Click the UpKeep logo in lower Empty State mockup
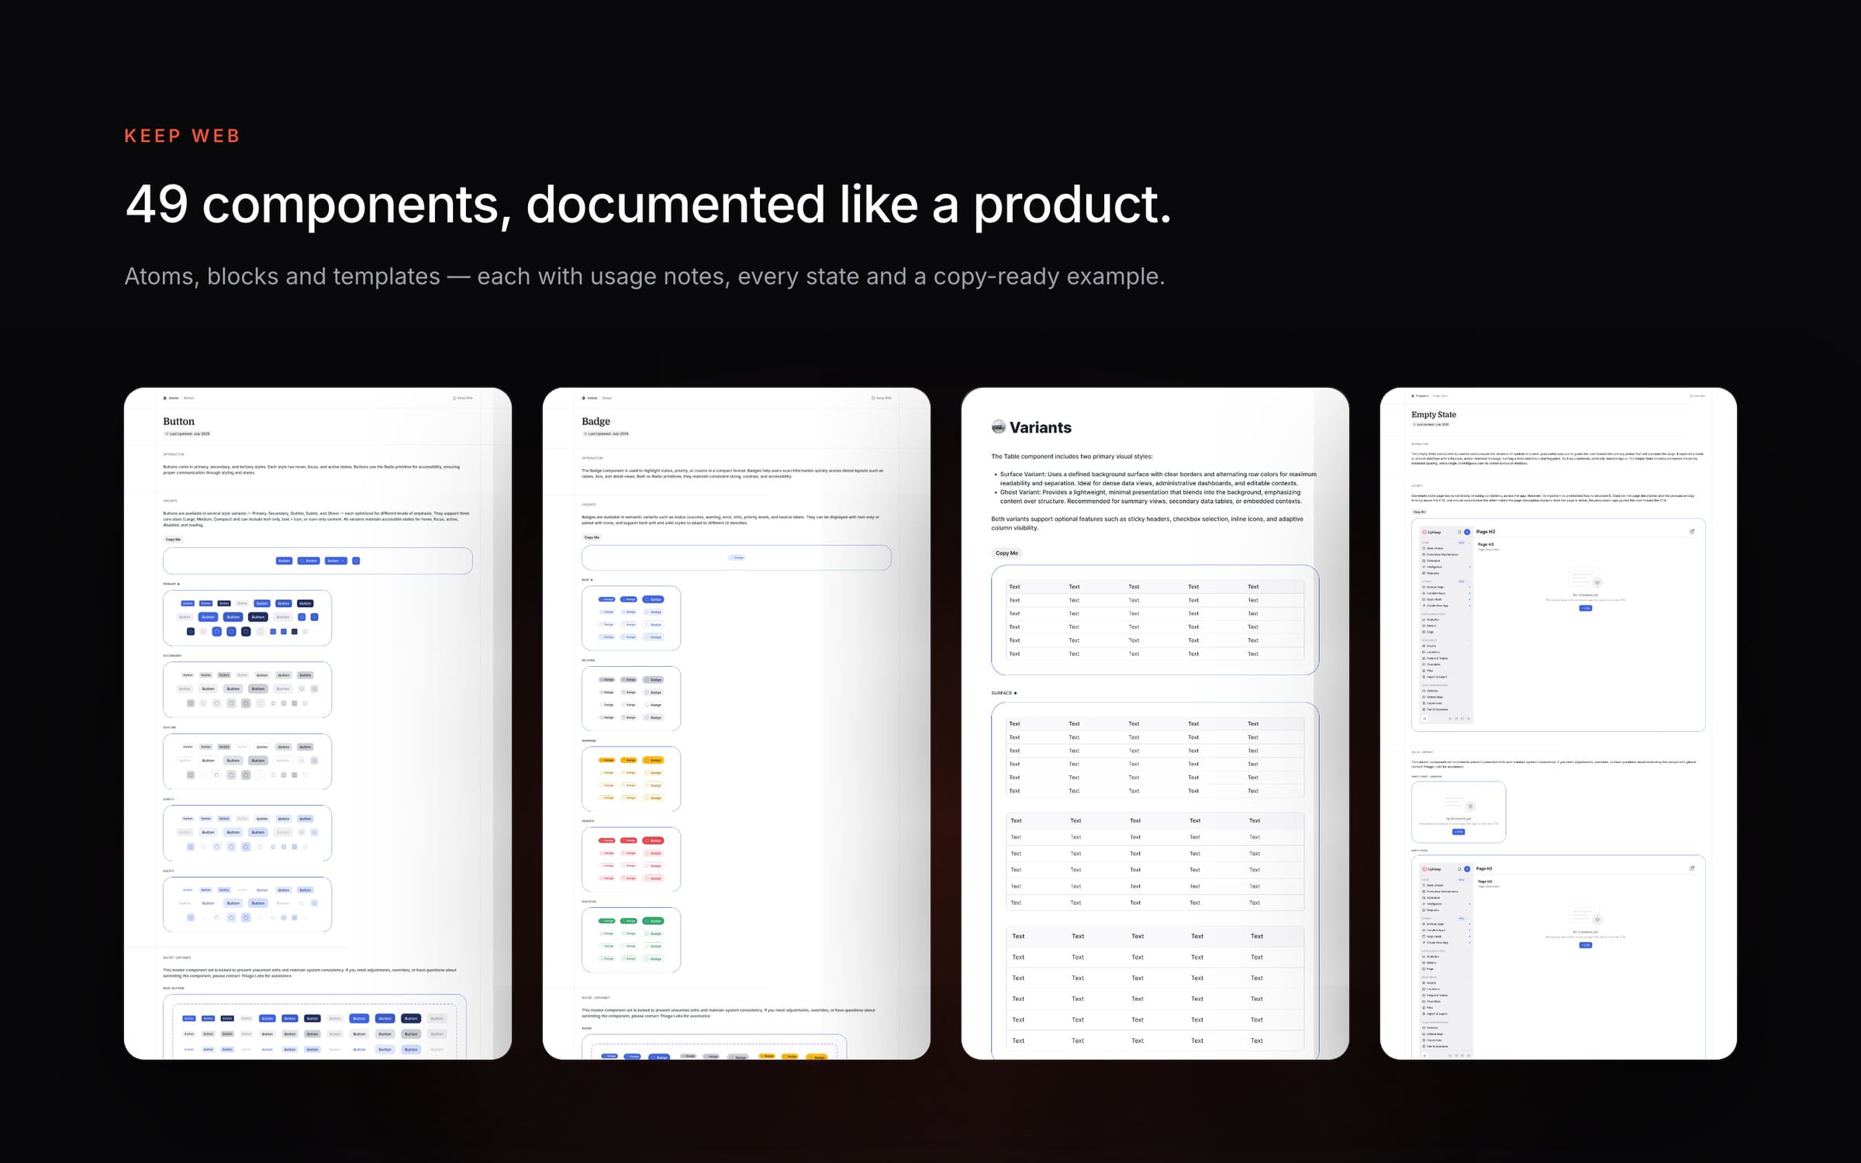1861x1163 pixels. (1431, 868)
